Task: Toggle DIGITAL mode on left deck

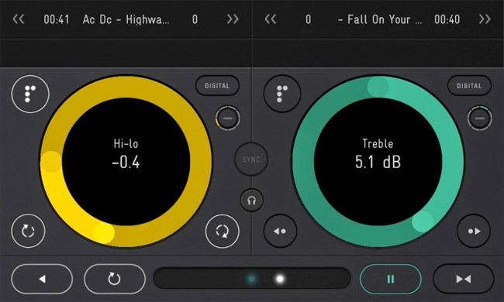Action: tap(217, 86)
